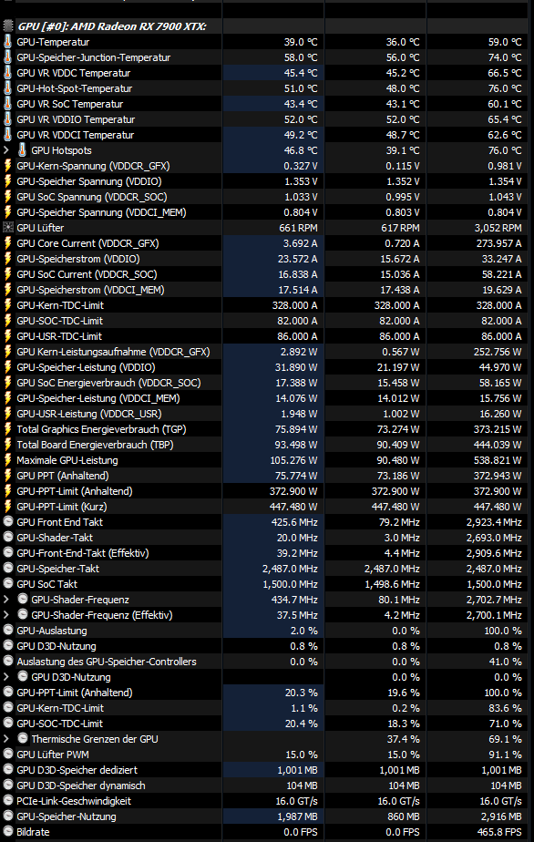Image resolution: width=534 pixels, height=842 pixels.
Task: Select Auslastung des GPU-Speicher-Controllers label
Action: [x=107, y=662]
